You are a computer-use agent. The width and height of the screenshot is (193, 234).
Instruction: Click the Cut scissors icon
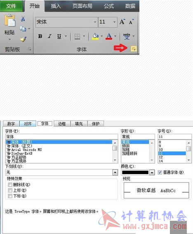[x=23, y=19]
